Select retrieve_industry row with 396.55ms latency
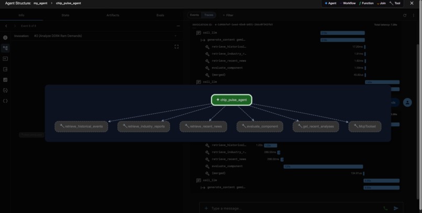This screenshot has width=422, height=213. (295, 152)
